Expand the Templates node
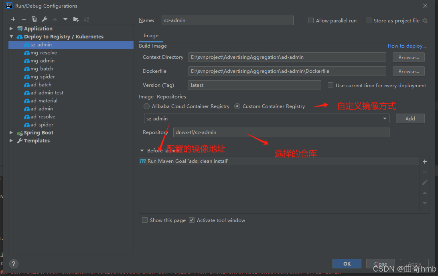Viewport: 438px width, 276px height. pos(11,141)
